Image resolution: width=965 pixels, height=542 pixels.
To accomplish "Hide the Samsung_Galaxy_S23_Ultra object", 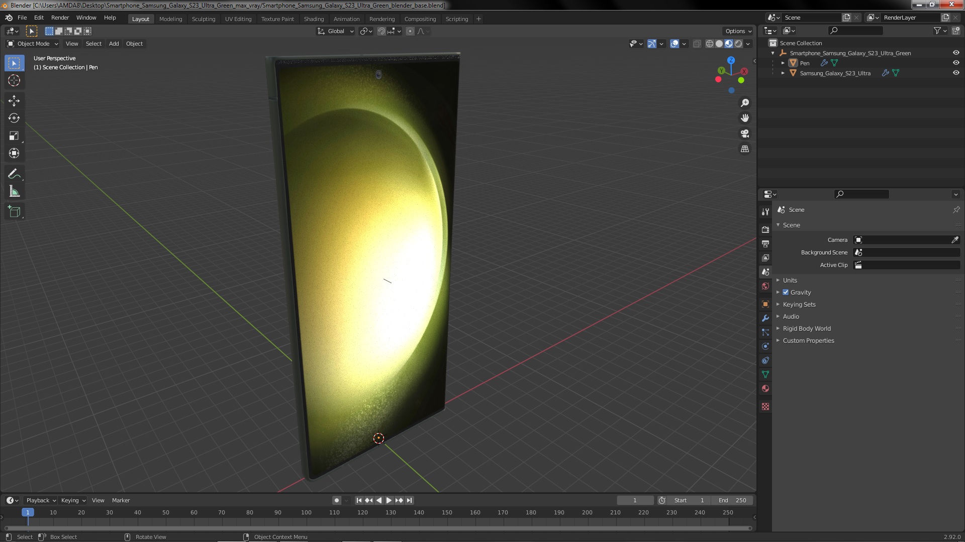I will 955,73.
